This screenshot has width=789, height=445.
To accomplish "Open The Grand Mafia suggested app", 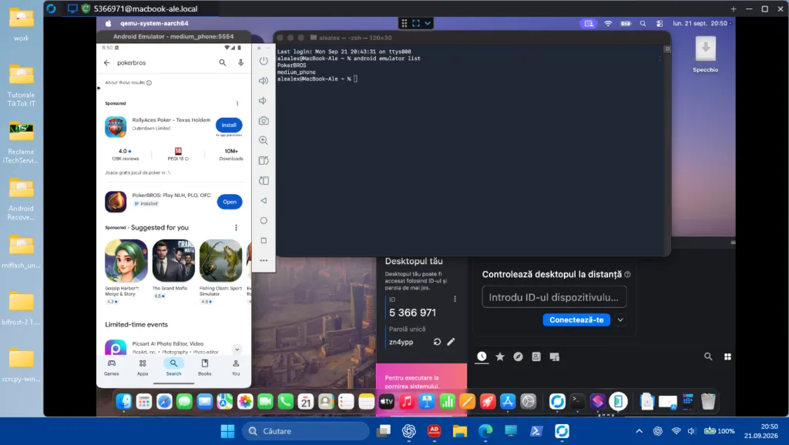I will pos(173,260).
